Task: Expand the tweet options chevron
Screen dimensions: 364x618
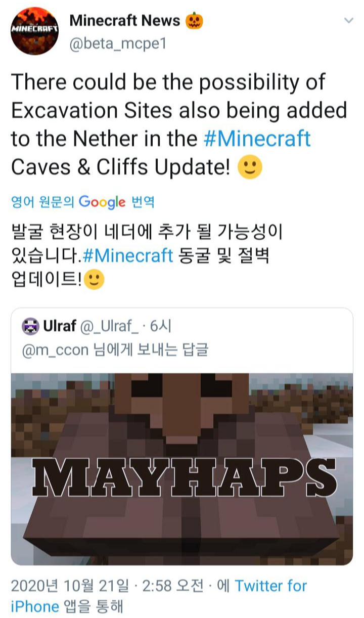Action: [348, 21]
